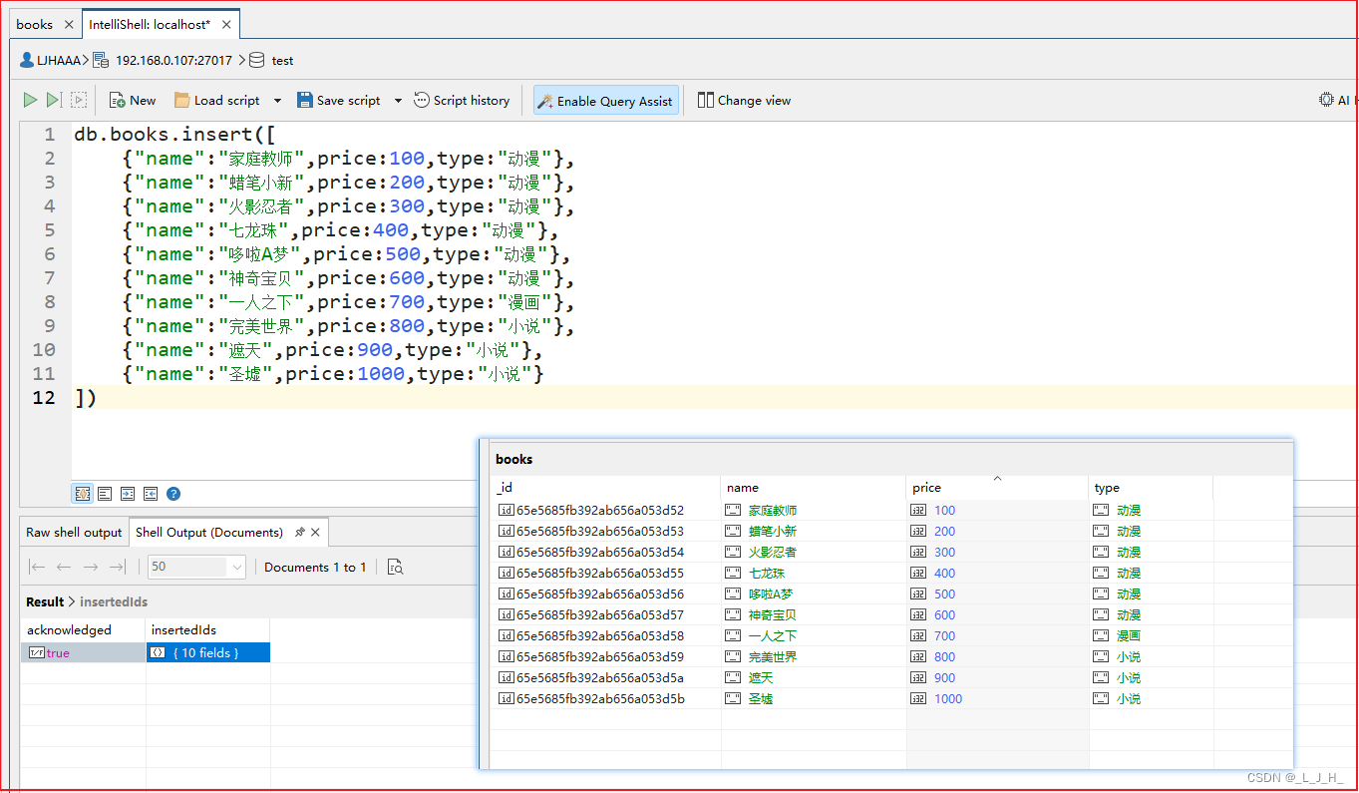This screenshot has width=1359, height=793.
Task: Click the indent-right icon below editor
Action: [x=128, y=493]
